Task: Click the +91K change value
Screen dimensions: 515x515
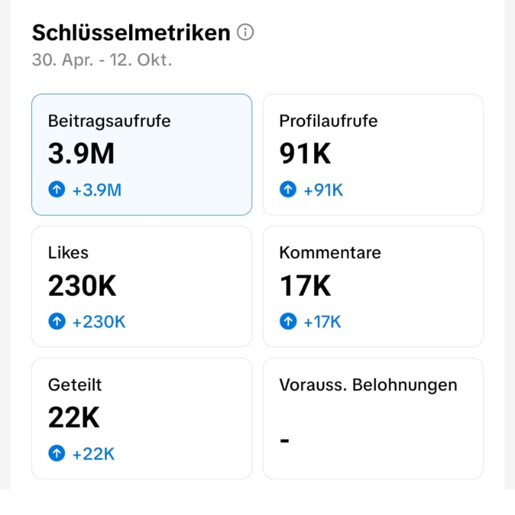Action: [x=323, y=190]
